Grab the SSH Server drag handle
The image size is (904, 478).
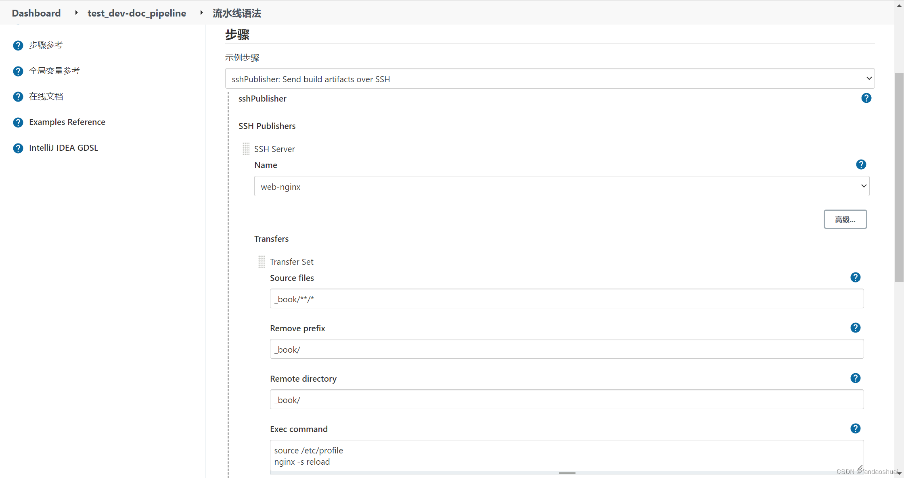(x=246, y=149)
